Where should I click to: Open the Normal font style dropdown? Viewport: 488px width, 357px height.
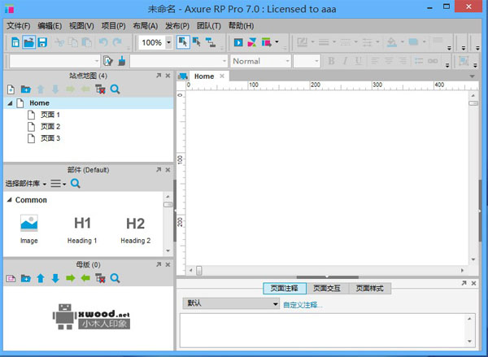pyautogui.click(x=287, y=61)
